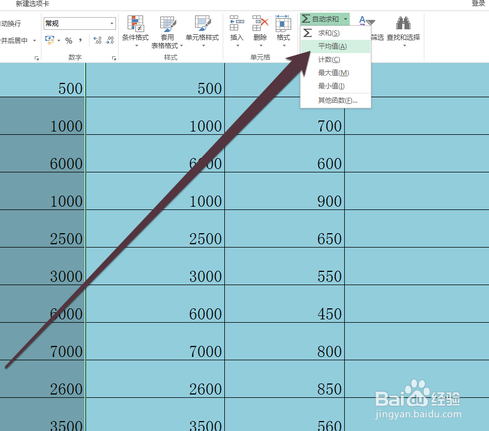Expand Find & Select dropdown arrow
The height and width of the screenshot is (431, 489).
pos(404,46)
